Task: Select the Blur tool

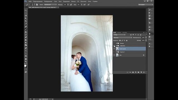Action: (26, 42)
